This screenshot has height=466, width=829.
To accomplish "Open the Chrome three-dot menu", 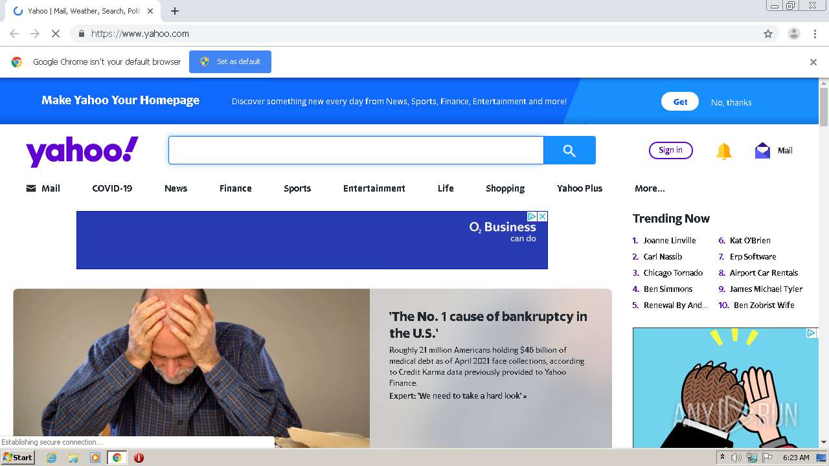I will click(815, 34).
